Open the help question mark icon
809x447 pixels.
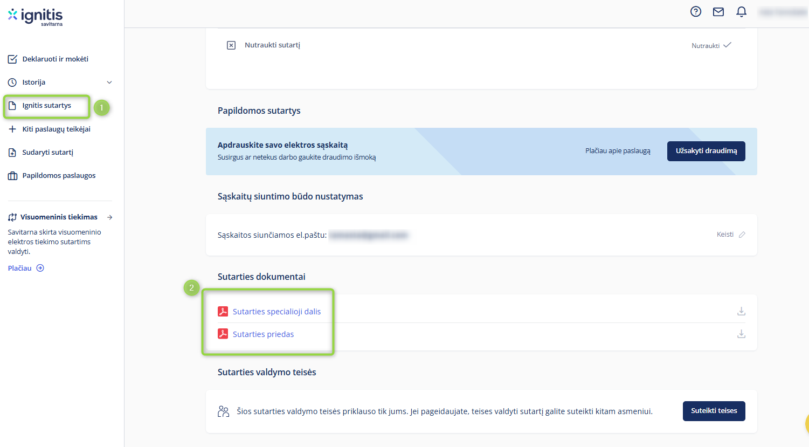[696, 12]
